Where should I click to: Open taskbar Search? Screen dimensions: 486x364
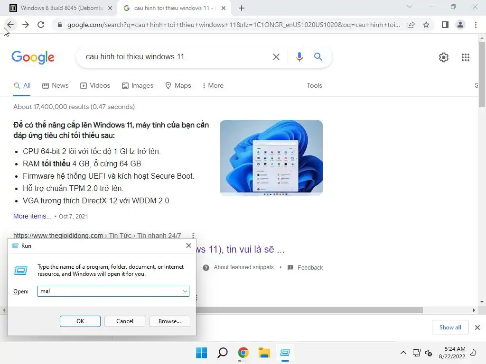(x=222, y=353)
